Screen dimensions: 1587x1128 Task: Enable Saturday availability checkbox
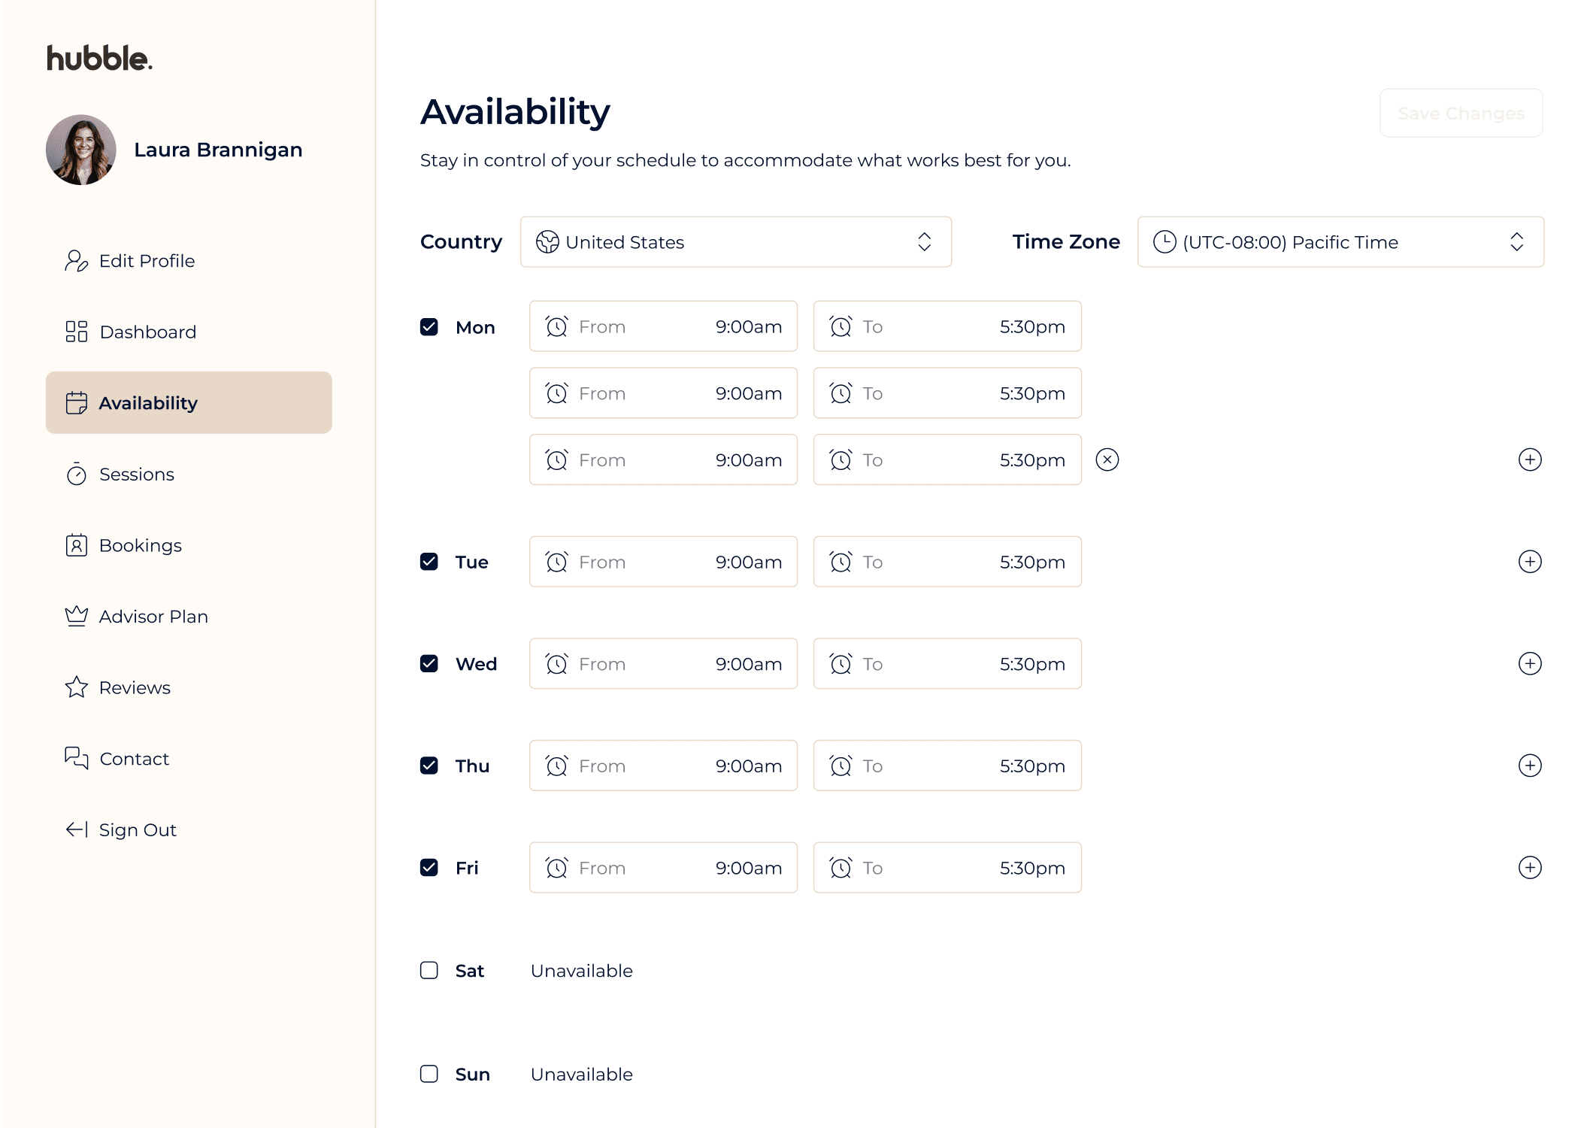point(429,970)
